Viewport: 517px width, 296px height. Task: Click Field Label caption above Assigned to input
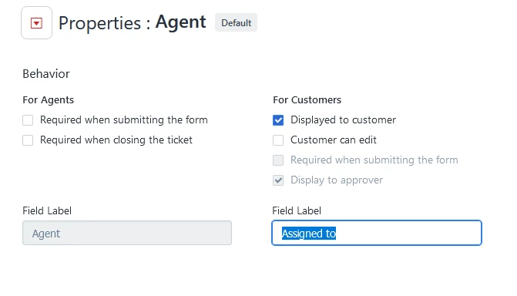coord(297,210)
